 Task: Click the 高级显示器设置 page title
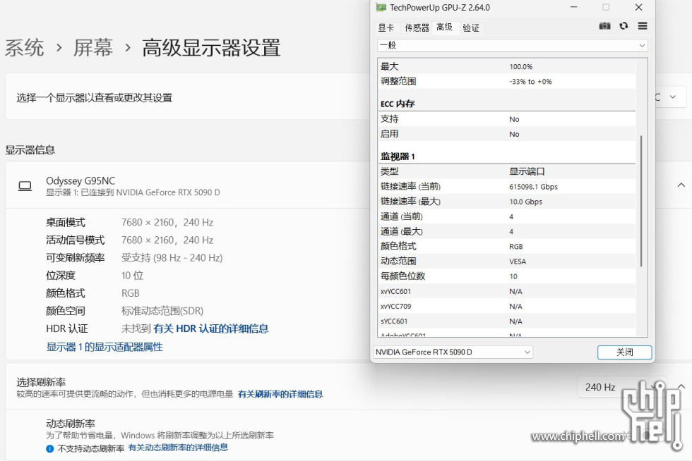click(211, 48)
